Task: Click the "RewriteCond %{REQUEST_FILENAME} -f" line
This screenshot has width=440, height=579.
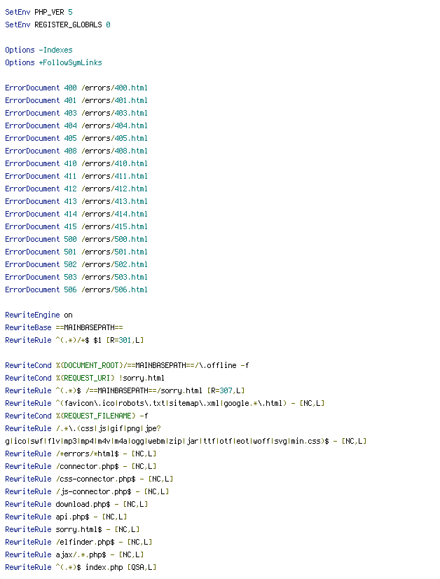Action: [x=76, y=416]
